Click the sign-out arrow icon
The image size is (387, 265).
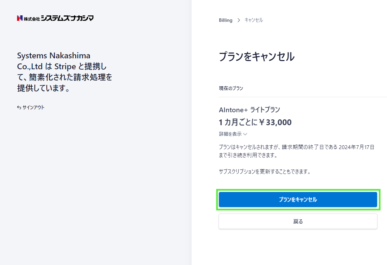point(19,107)
